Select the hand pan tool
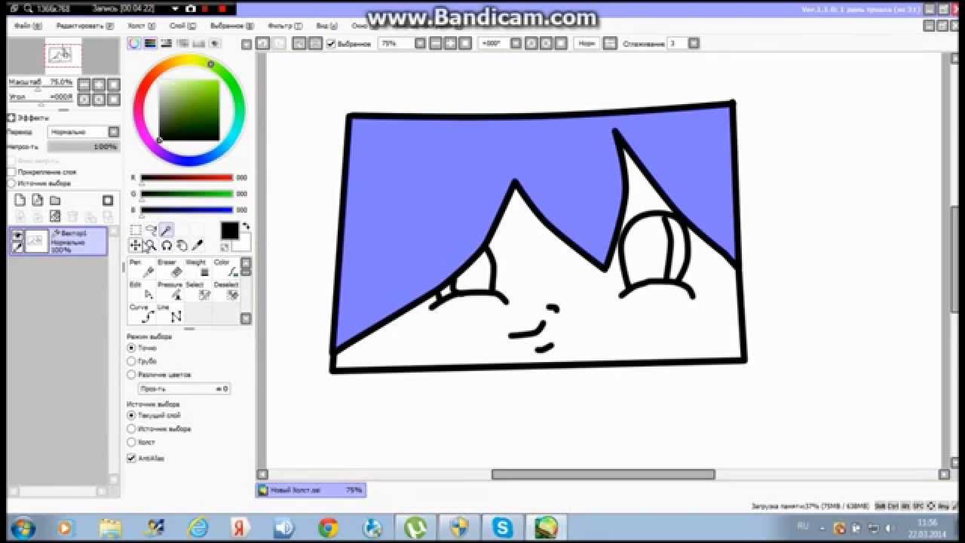The image size is (965, 543). [x=182, y=245]
